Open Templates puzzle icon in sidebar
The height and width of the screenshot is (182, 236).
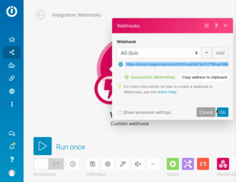pyautogui.click(x=12, y=66)
